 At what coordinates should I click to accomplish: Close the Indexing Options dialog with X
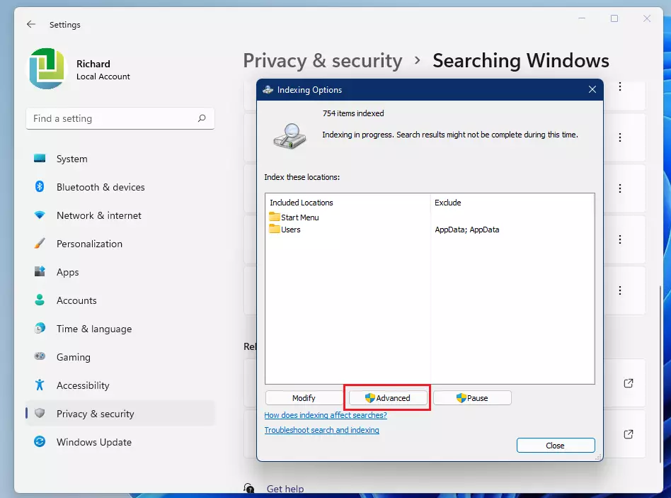pos(592,89)
